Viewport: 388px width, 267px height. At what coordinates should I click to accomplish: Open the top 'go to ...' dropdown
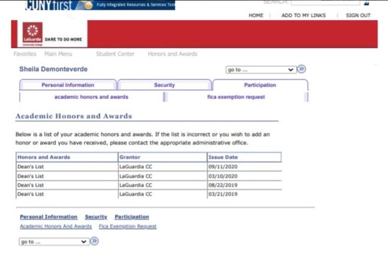pyautogui.click(x=261, y=70)
